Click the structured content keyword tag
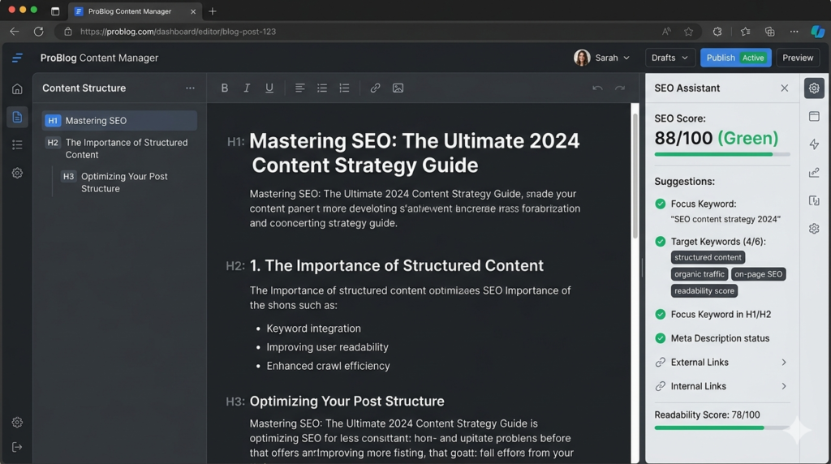 (708, 257)
